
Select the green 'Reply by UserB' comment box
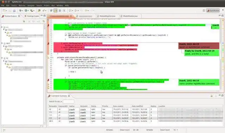(x=202, y=52)
